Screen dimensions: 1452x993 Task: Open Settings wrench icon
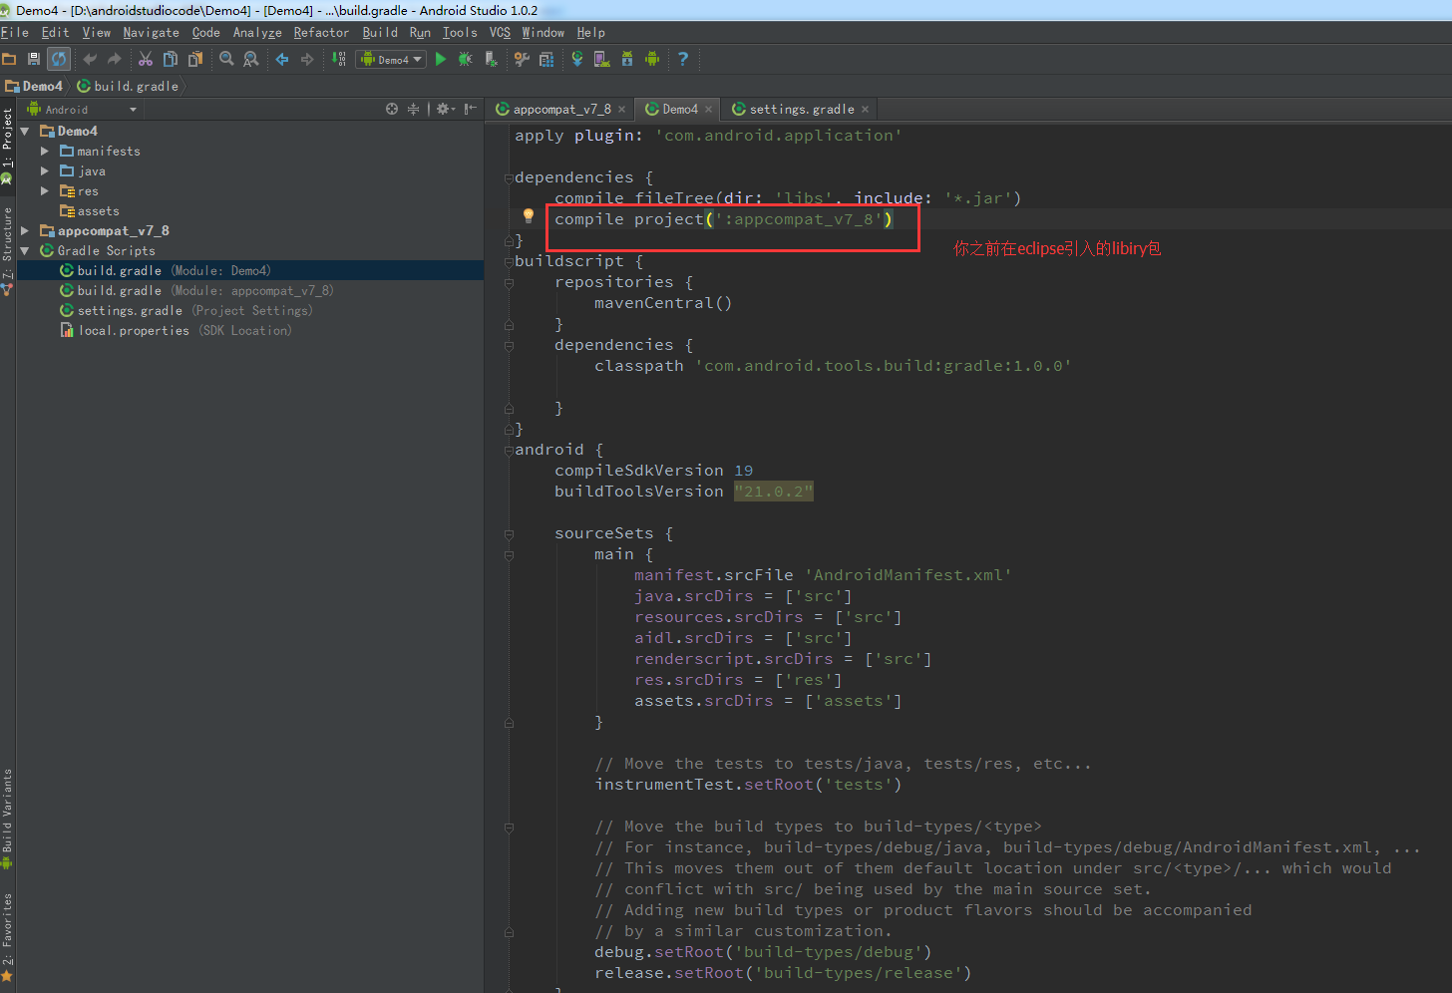[x=522, y=59]
